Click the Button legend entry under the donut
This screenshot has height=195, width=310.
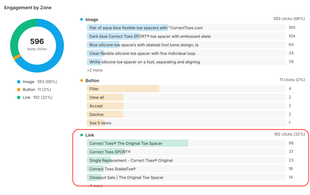[34, 90]
